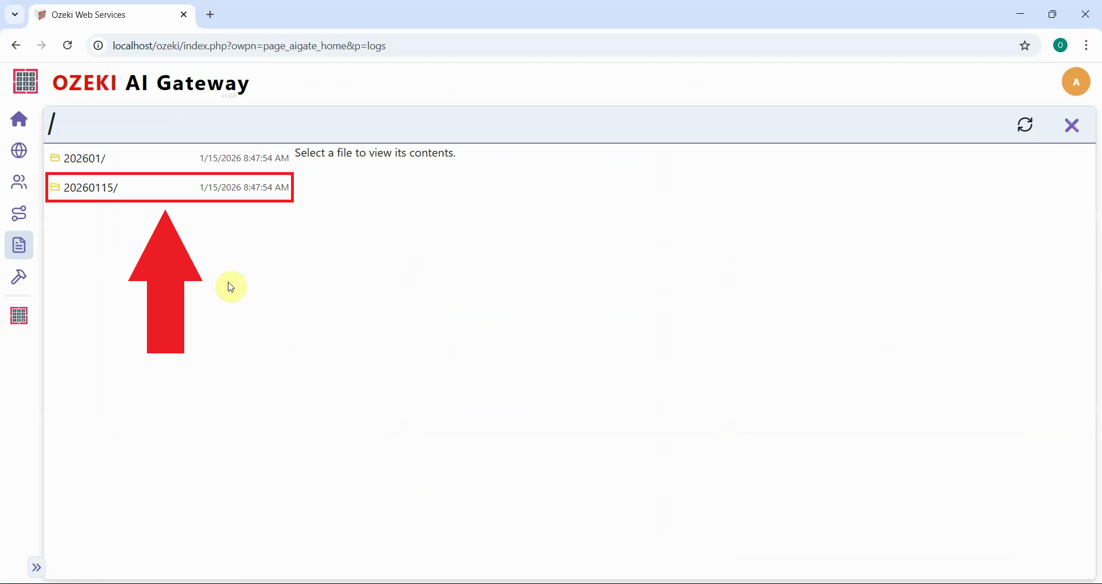Click the folder icon beside 202601/
This screenshot has width=1102, height=584.
[x=55, y=158]
